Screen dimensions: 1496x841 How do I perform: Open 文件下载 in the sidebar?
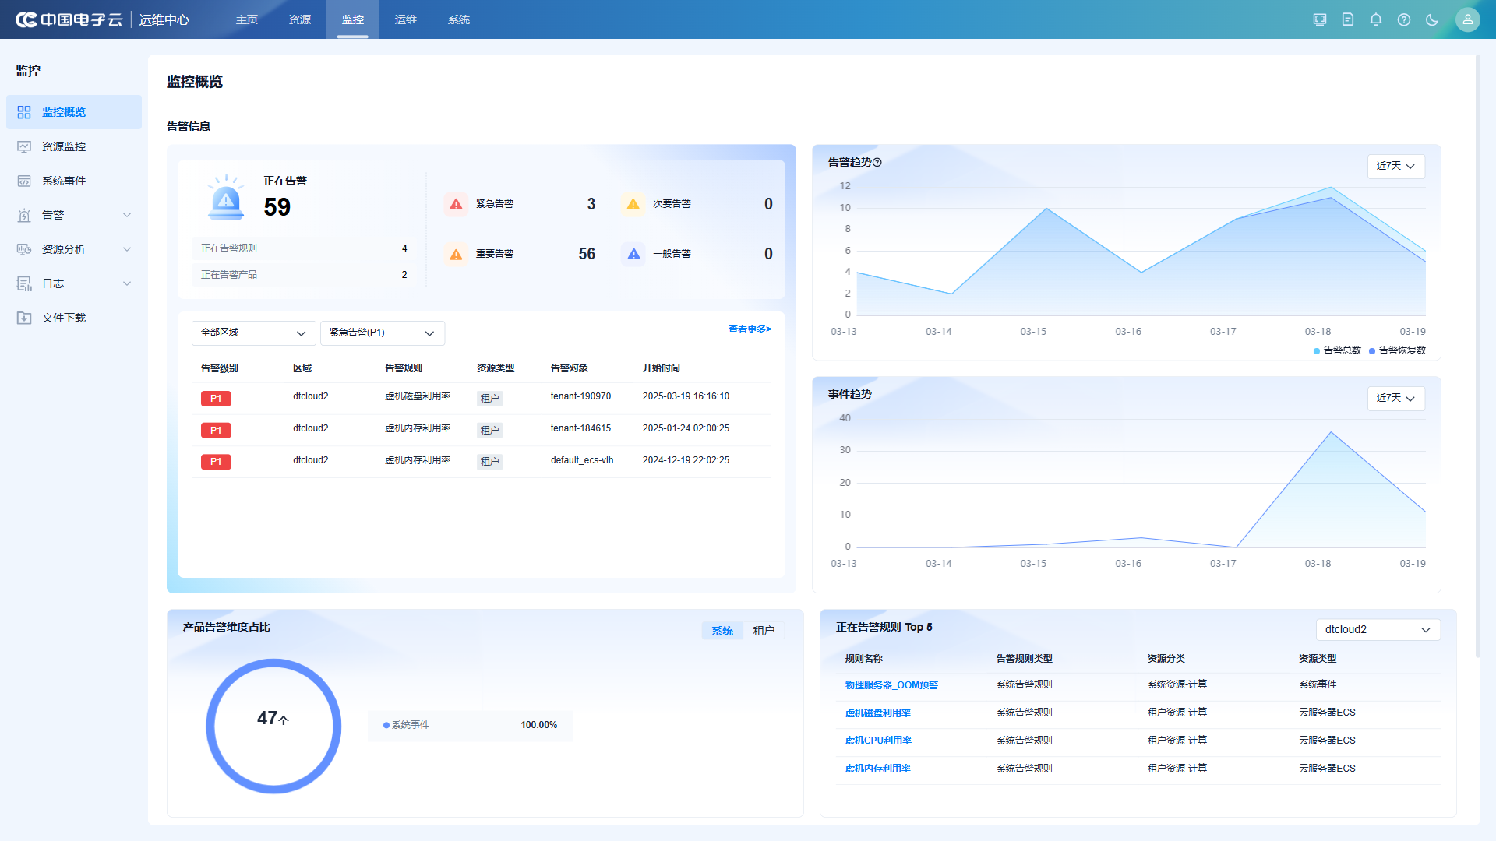point(74,318)
